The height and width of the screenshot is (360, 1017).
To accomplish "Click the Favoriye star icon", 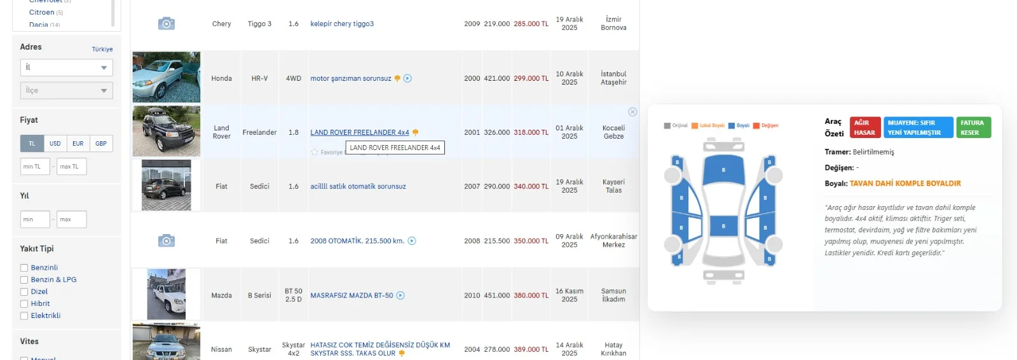I will pos(314,152).
